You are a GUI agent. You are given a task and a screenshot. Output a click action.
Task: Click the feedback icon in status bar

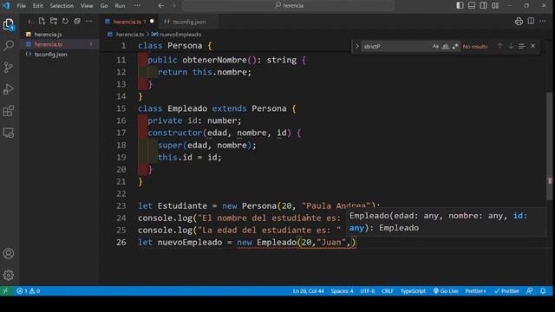(x=530, y=291)
